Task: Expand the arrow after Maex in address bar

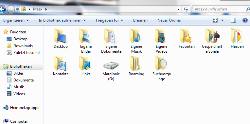Action: (x=46, y=9)
